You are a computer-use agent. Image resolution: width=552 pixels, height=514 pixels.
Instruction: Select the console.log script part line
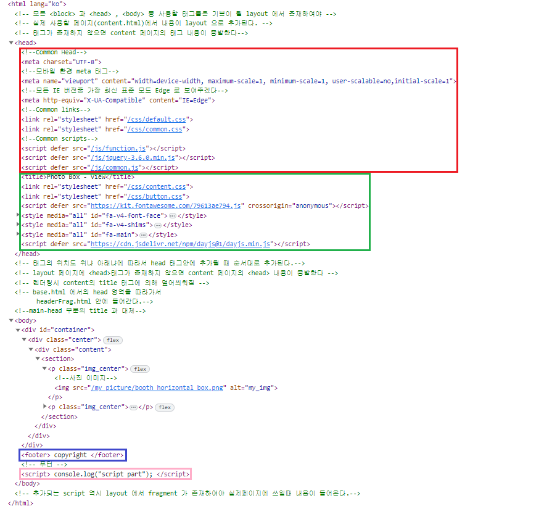[x=105, y=474]
